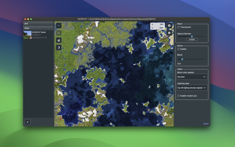Add a new world with the plus button
235x147 pixels.
click(27, 122)
